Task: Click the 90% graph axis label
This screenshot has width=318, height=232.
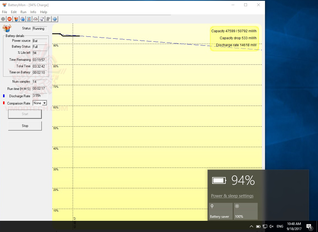Action: 56,46
